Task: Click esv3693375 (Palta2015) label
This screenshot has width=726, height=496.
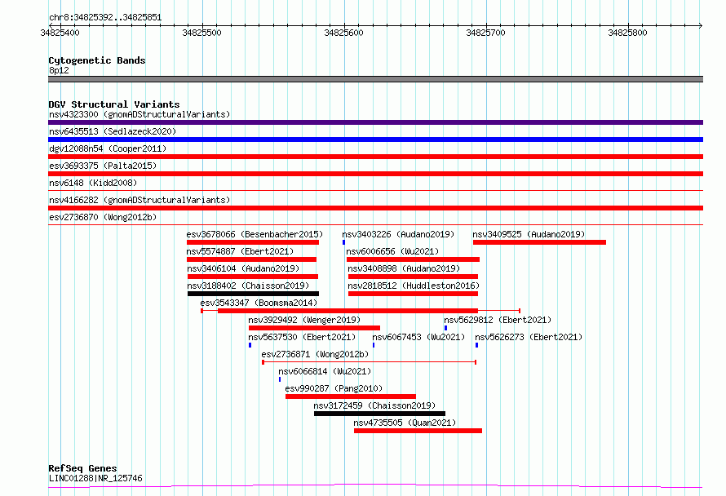Action: (103, 166)
